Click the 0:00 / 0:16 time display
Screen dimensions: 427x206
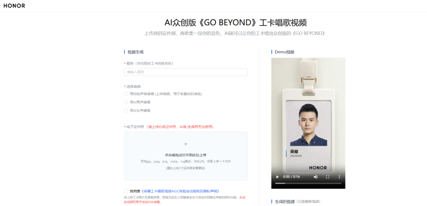[x=291, y=177]
